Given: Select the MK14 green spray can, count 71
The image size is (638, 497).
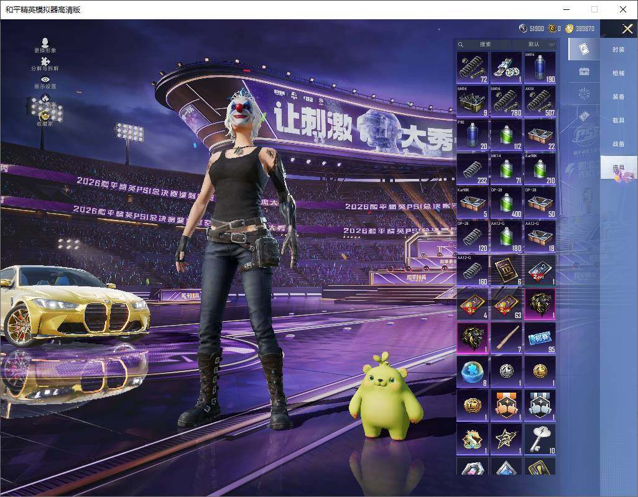Looking at the screenshot, I should tap(506, 168).
